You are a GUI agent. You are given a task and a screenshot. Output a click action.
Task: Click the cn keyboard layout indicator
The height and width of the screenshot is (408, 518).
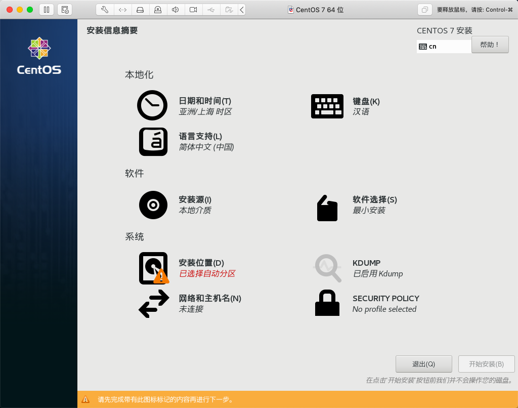pyautogui.click(x=444, y=46)
